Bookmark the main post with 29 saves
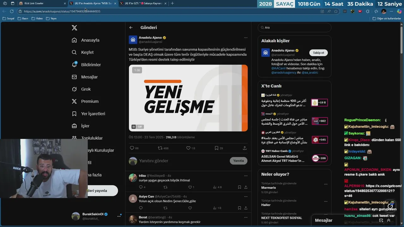 coord(217,148)
